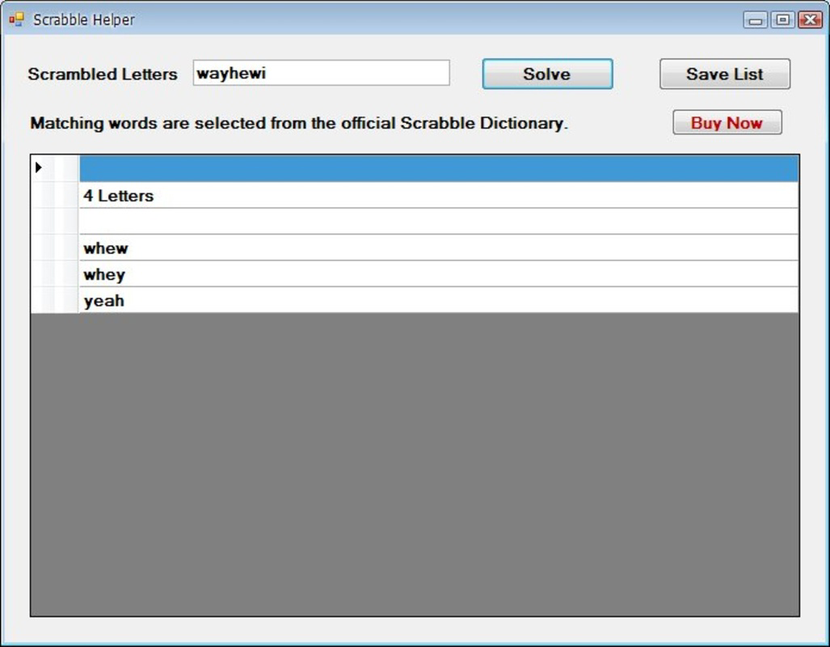Click row header beside 'yeah'
Screen dimensions: 830x647
(x=55, y=300)
